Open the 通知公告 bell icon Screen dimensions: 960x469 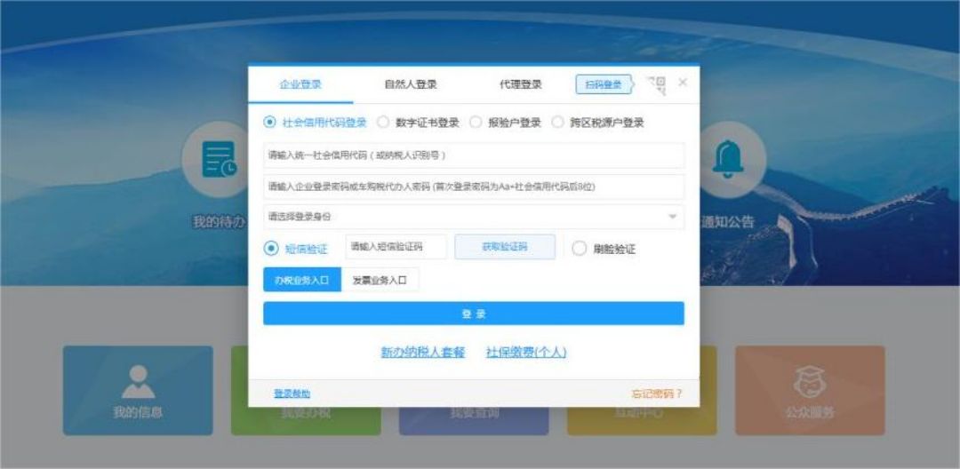(729, 159)
